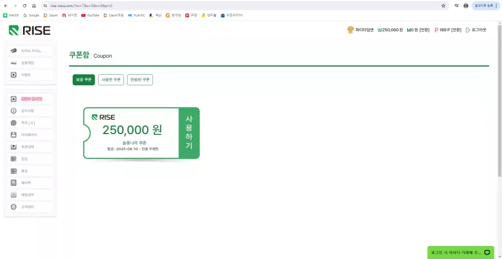502x259 pixels.
Task: Click the 쿠폰함 Coupon page heading
Action: tap(90, 55)
